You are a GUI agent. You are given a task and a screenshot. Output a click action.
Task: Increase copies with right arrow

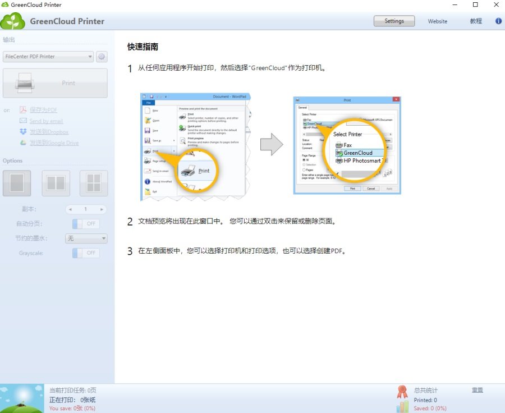coord(102,209)
